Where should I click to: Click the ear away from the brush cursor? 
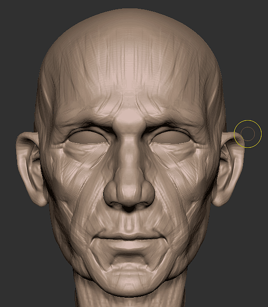point(32,169)
